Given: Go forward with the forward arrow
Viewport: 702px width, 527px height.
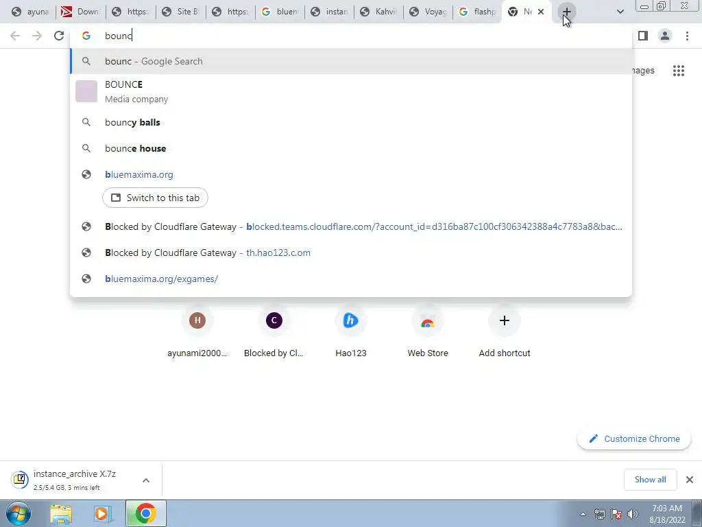Looking at the screenshot, I should point(37,36).
